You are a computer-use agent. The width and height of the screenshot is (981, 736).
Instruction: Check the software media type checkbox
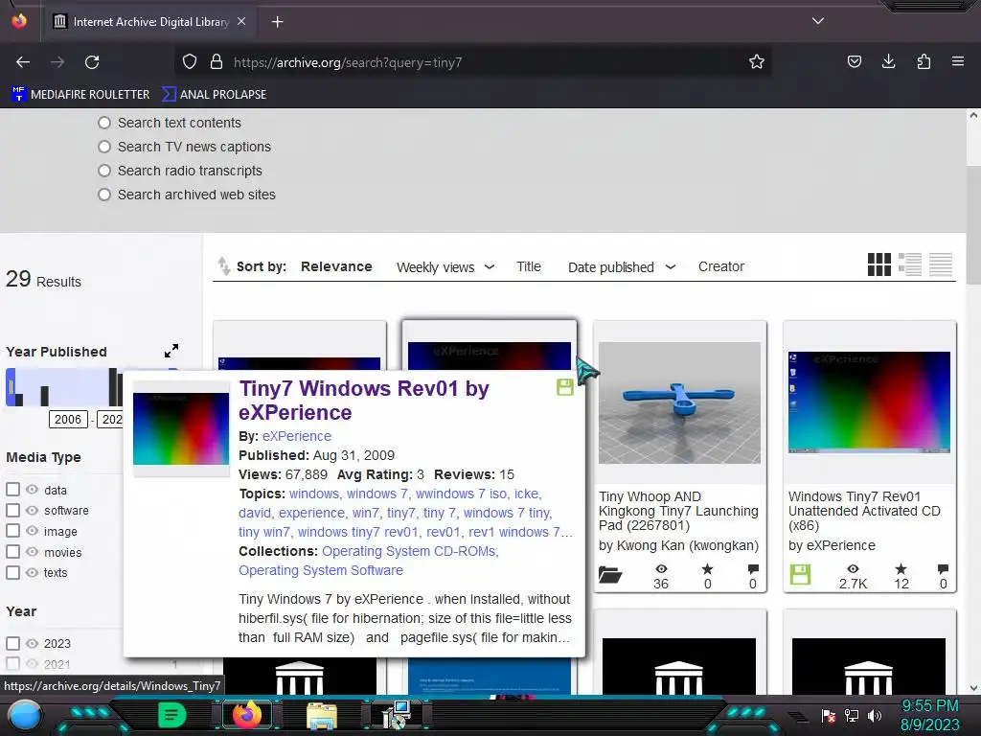12,510
